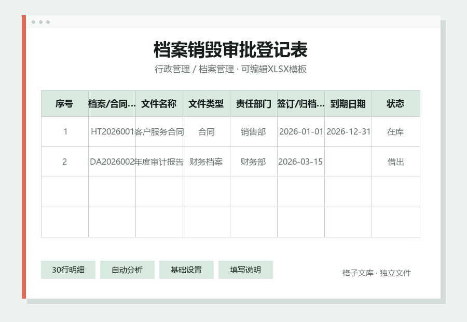Viewport: 467px width, 322px height.
Task: Click the date cell 2026-01-01
Action: [301, 132]
